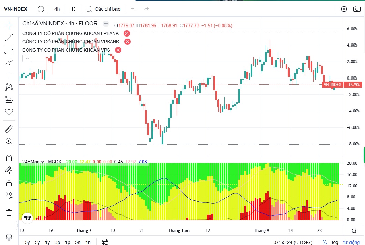Image resolution: width=365 pixels, height=245 pixels.
Task: Toggle stay-in-drawing-mode pencil lock
Action: [9, 171]
